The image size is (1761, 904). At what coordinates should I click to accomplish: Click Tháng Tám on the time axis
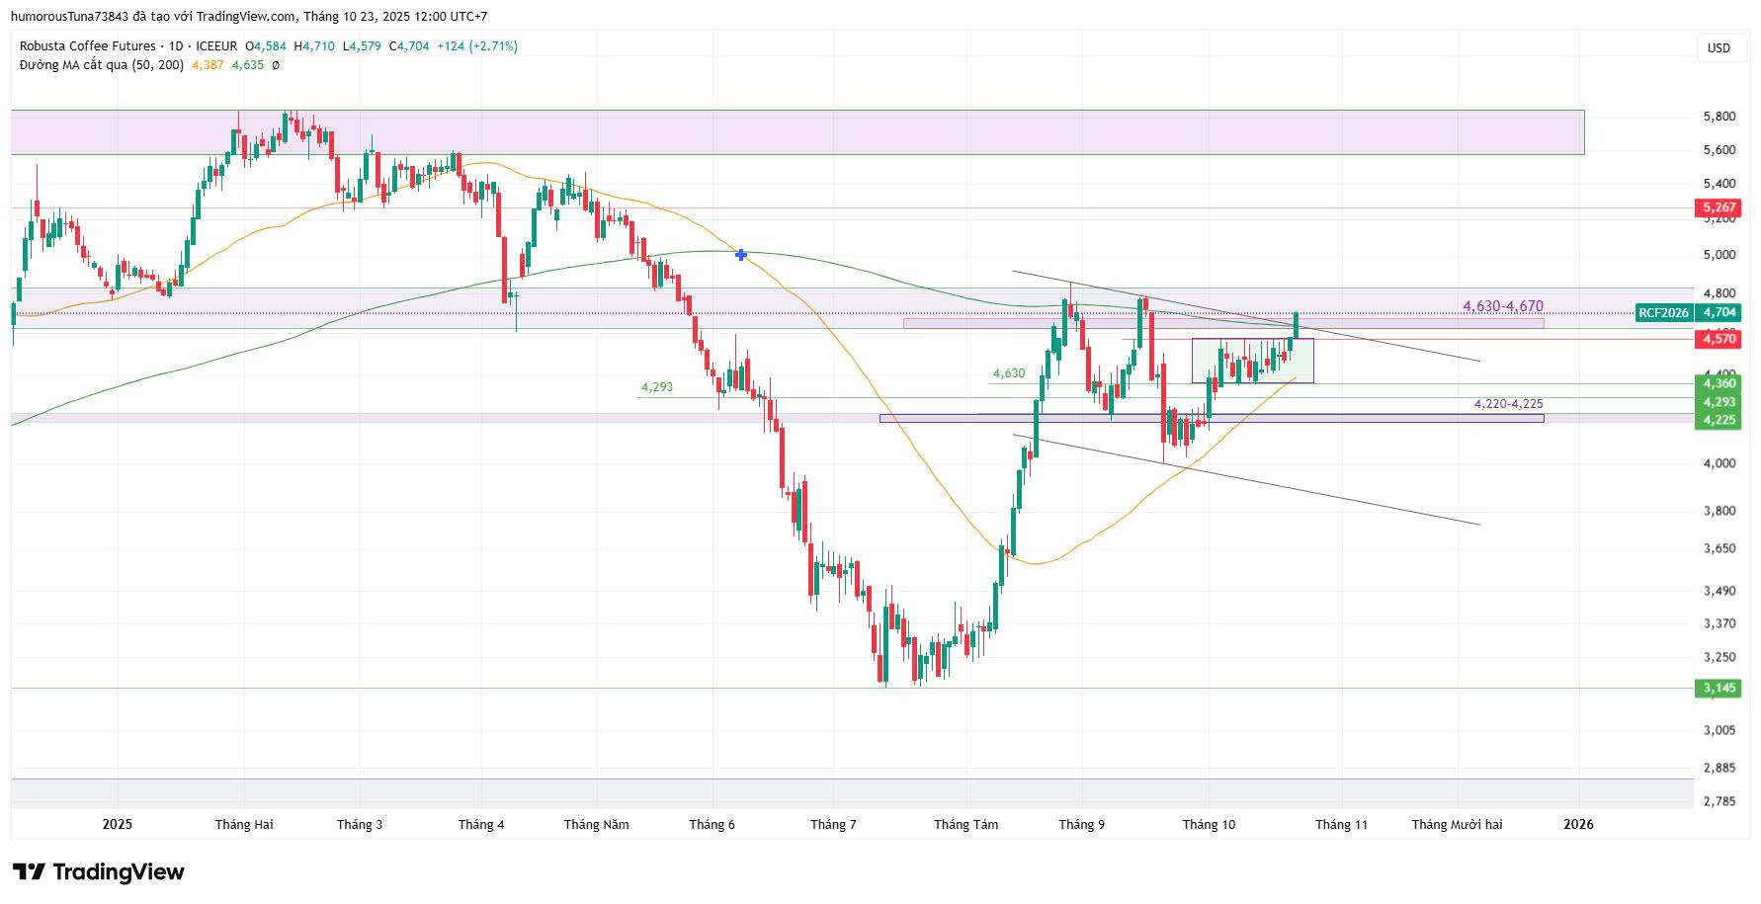click(x=965, y=824)
